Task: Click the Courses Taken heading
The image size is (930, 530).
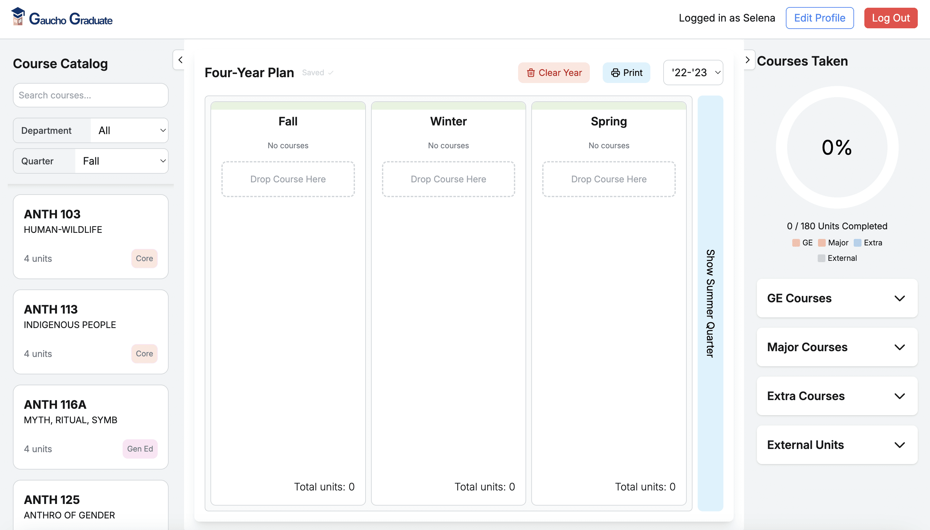Action: tap(802, 61)
